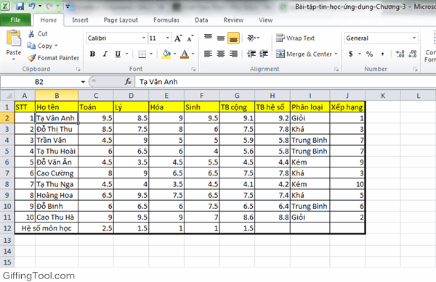436x282 pixels.
Task: Apply Percent Style format
Action: 369,54
